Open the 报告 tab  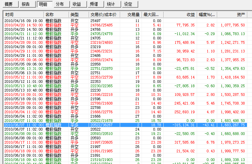25,4
